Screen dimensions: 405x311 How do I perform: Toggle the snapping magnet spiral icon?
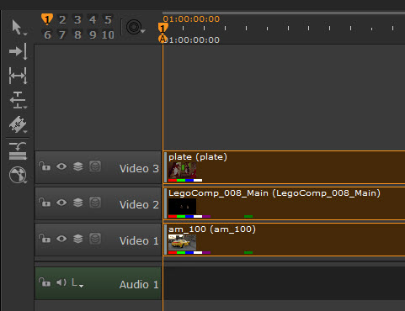(x=134, y=27)
